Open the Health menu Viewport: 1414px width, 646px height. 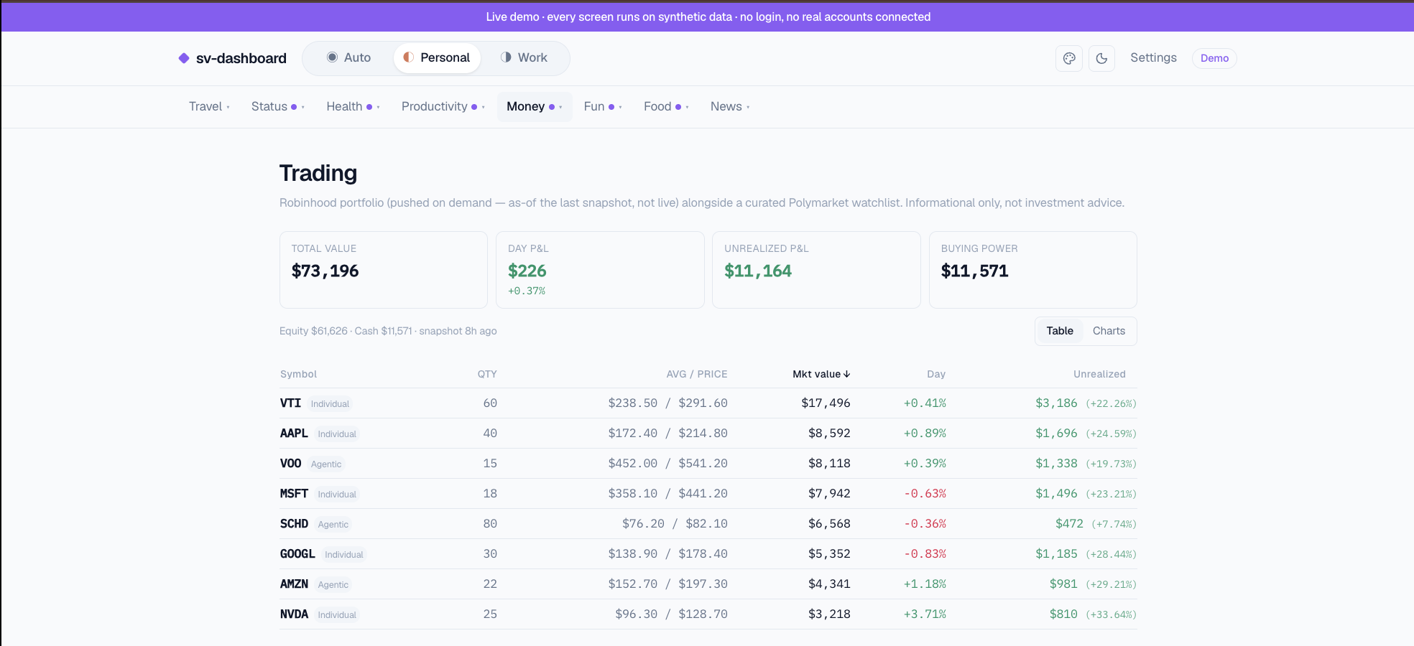pos(353,106)
